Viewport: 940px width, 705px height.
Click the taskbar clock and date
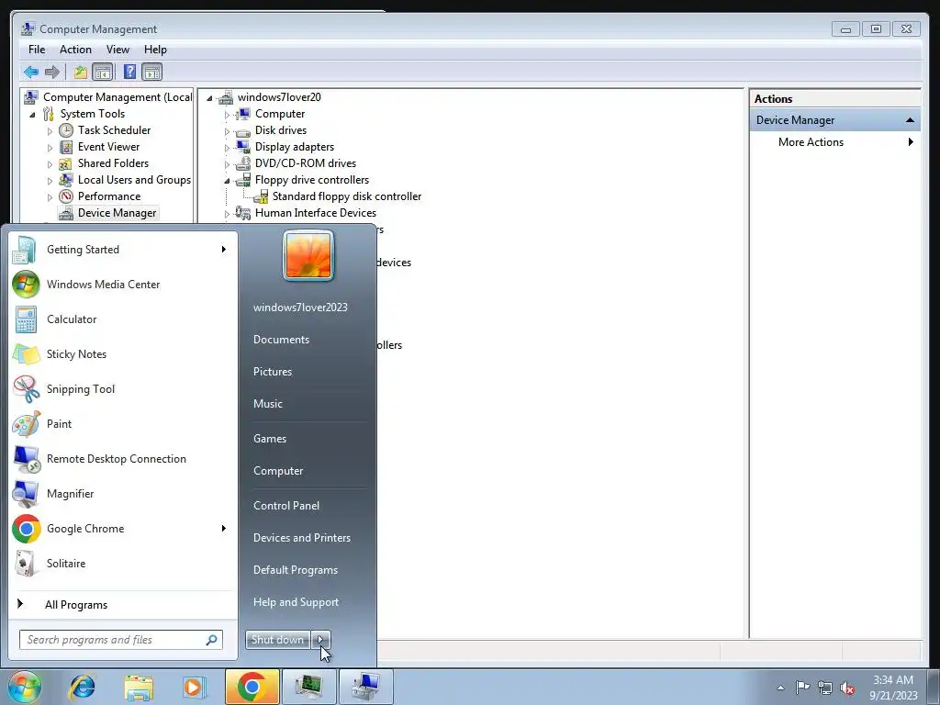point(893,688)
